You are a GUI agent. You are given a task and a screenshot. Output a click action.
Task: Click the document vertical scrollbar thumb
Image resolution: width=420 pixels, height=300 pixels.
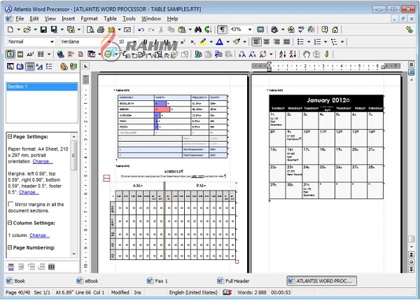(412, 239)
